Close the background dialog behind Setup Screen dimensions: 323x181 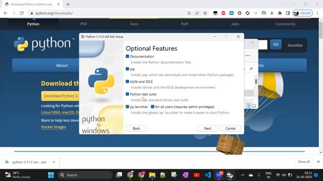click(252, 42)
